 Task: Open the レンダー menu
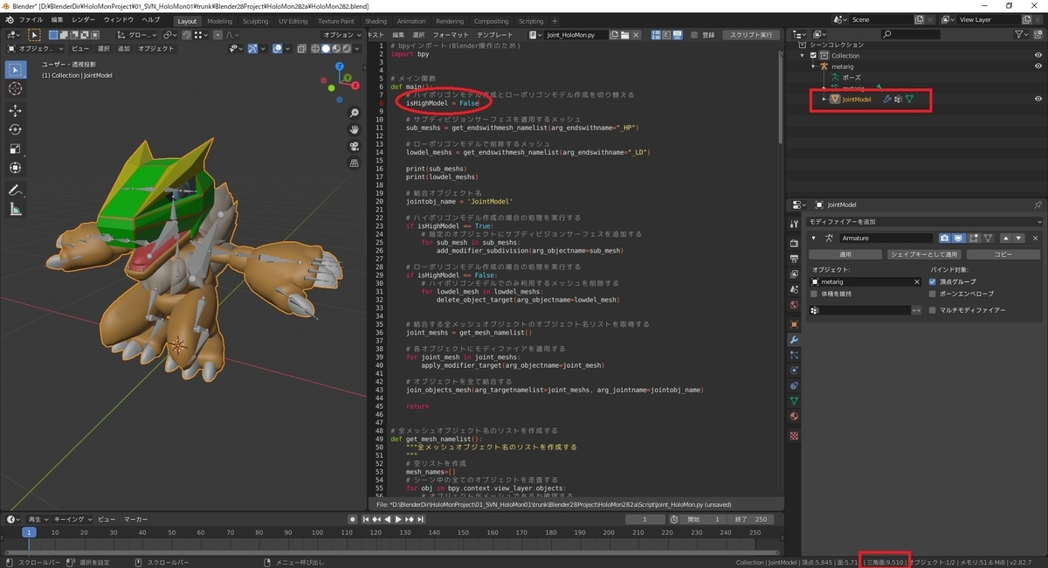[x=84, y=19]
